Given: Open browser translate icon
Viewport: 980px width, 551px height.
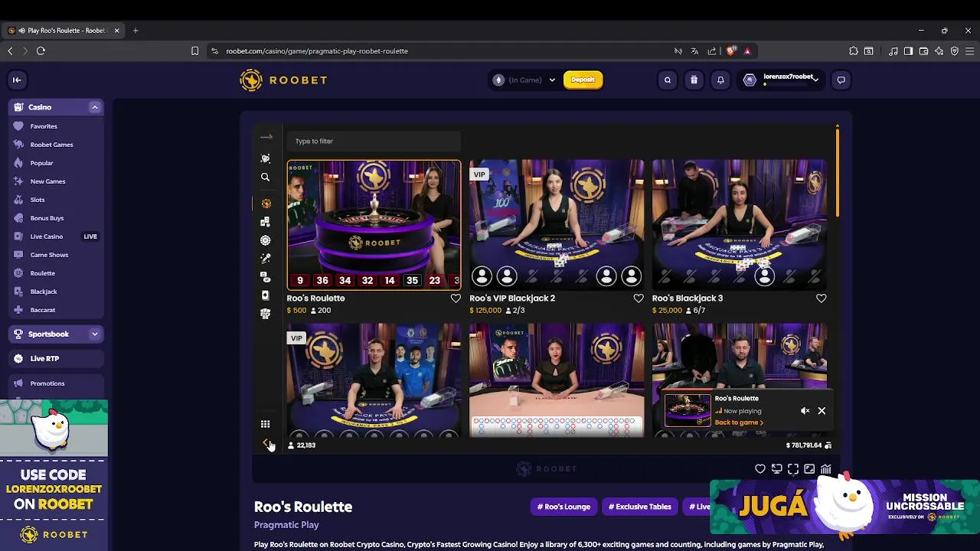Looking at the screenshot, I should pyautogui.click(x=694, y=51).
